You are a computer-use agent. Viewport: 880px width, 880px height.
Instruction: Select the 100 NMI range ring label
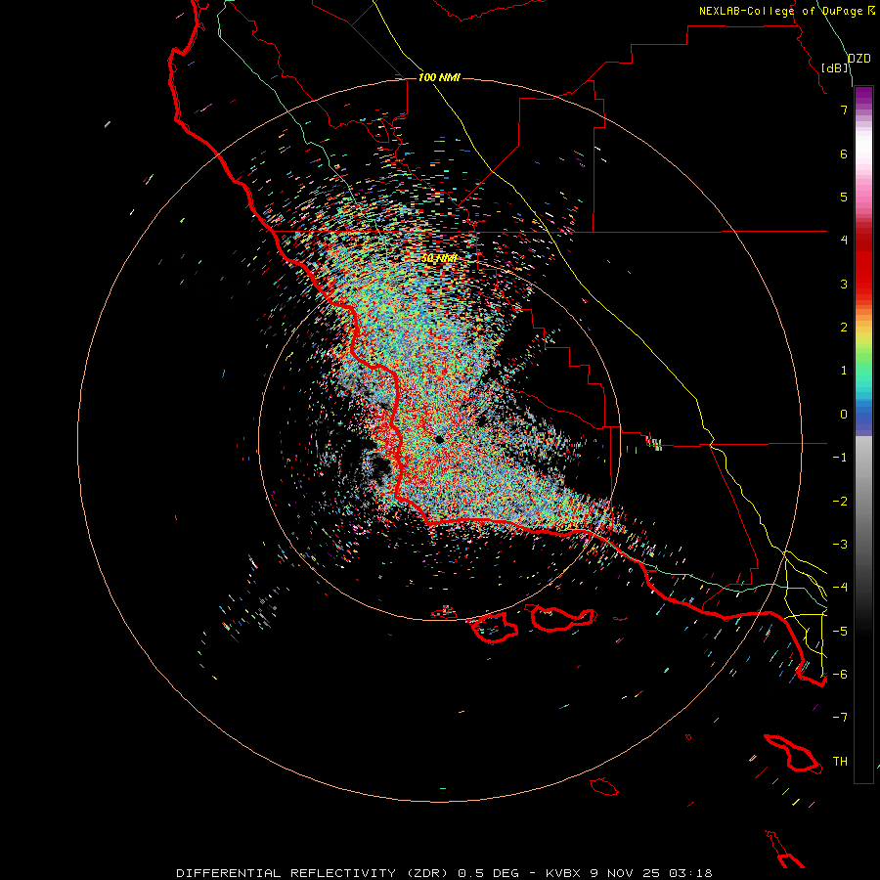click(439, 77)
